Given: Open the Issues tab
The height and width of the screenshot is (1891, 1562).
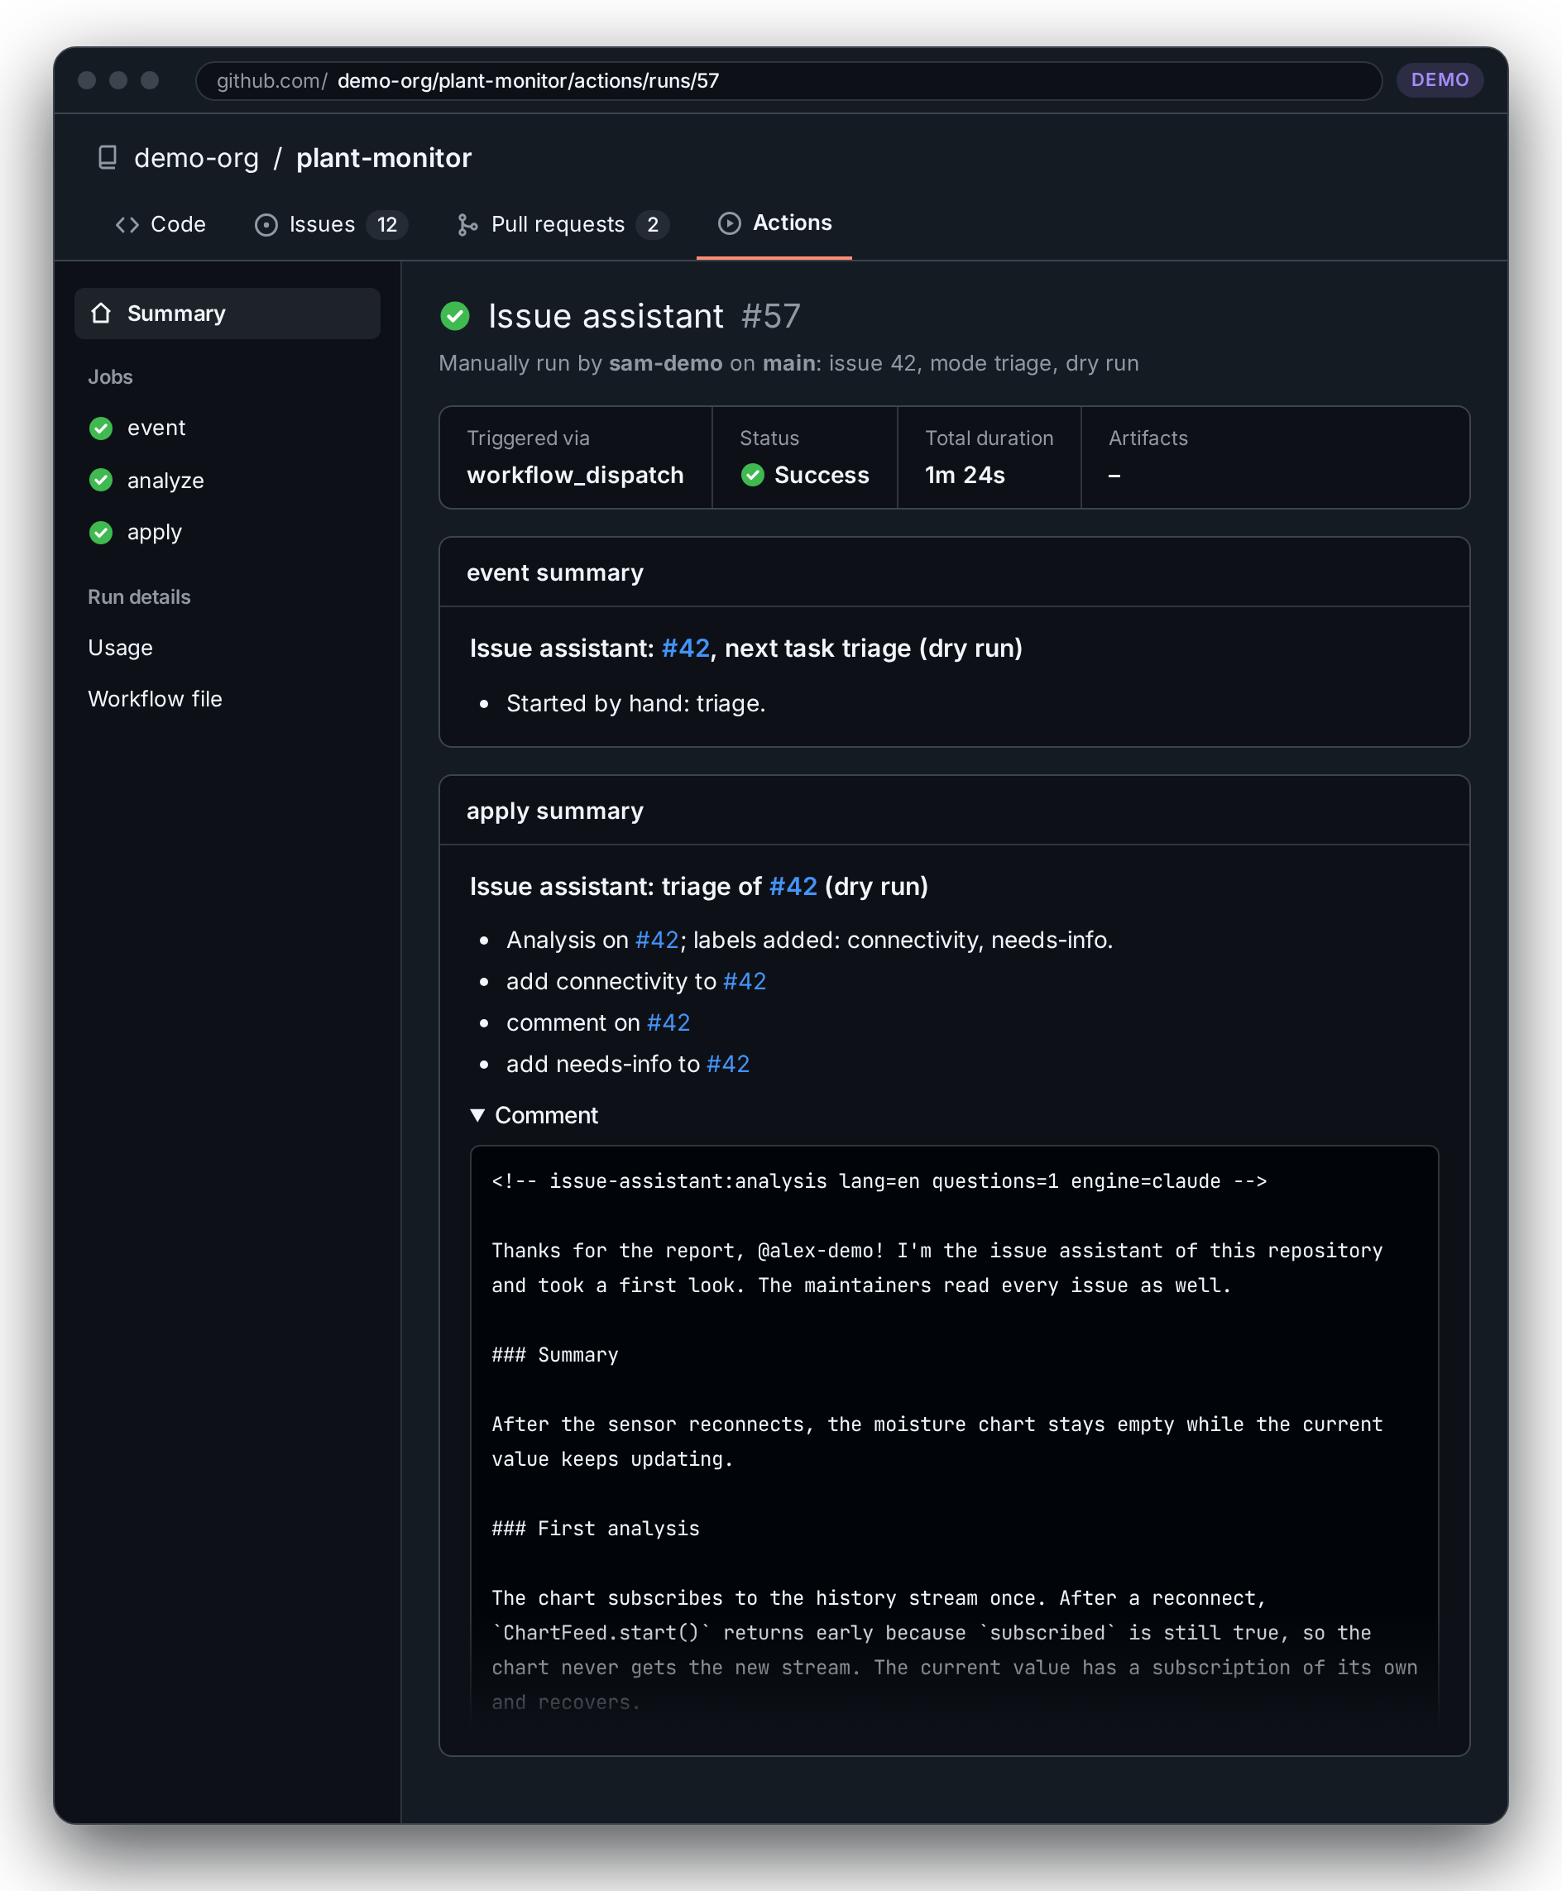Looking at the screenshot, I should point(331,224).
